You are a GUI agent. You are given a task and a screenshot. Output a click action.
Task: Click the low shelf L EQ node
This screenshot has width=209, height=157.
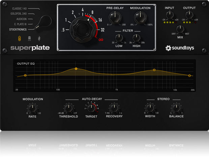(25, 75)
